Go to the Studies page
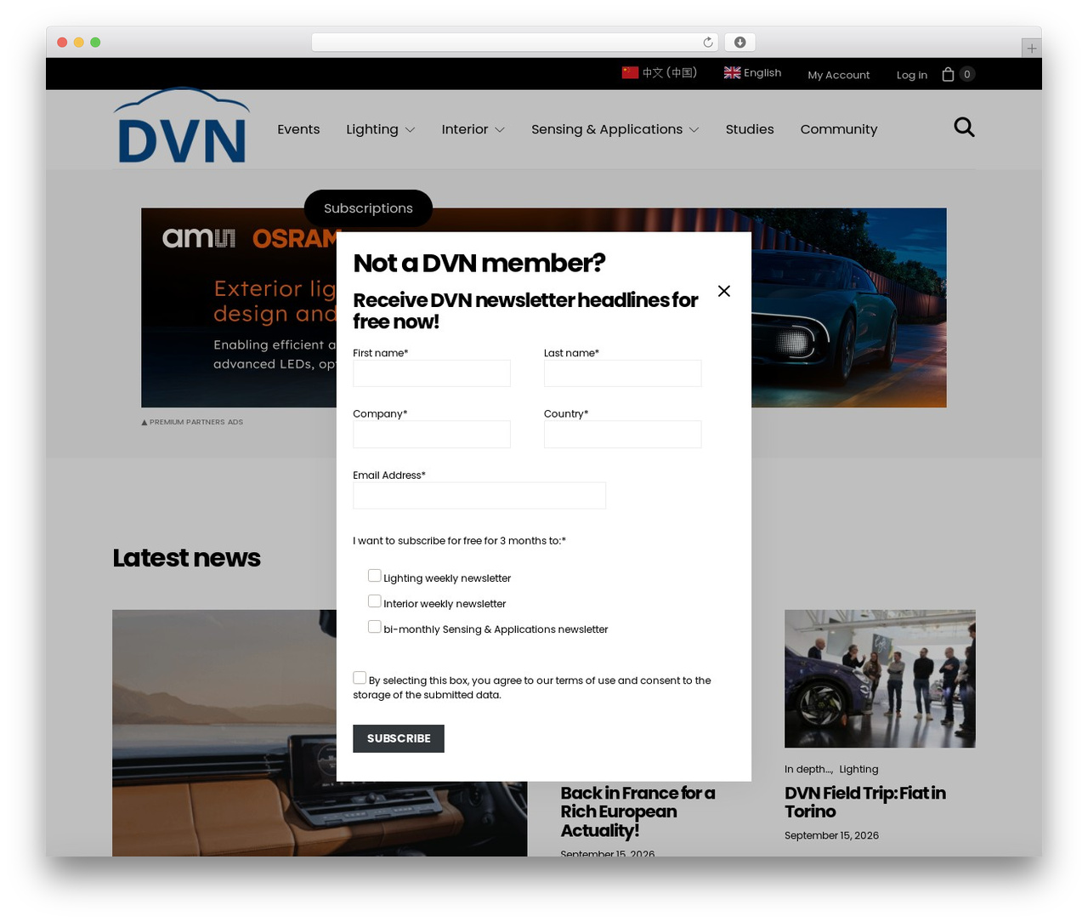 pyautogui.click(x=750, y=129)
